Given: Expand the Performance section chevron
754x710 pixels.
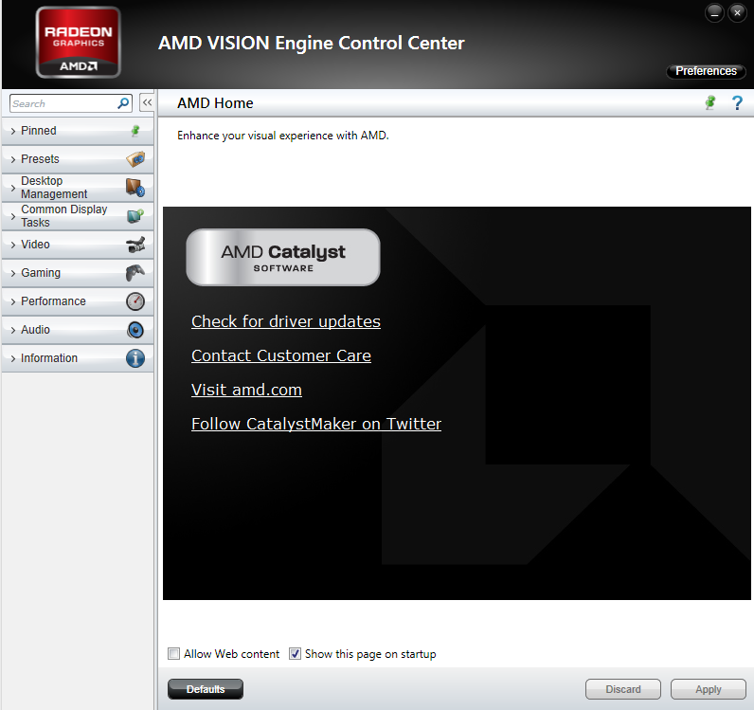Looking at the screenshot, I should coord(13,301).
